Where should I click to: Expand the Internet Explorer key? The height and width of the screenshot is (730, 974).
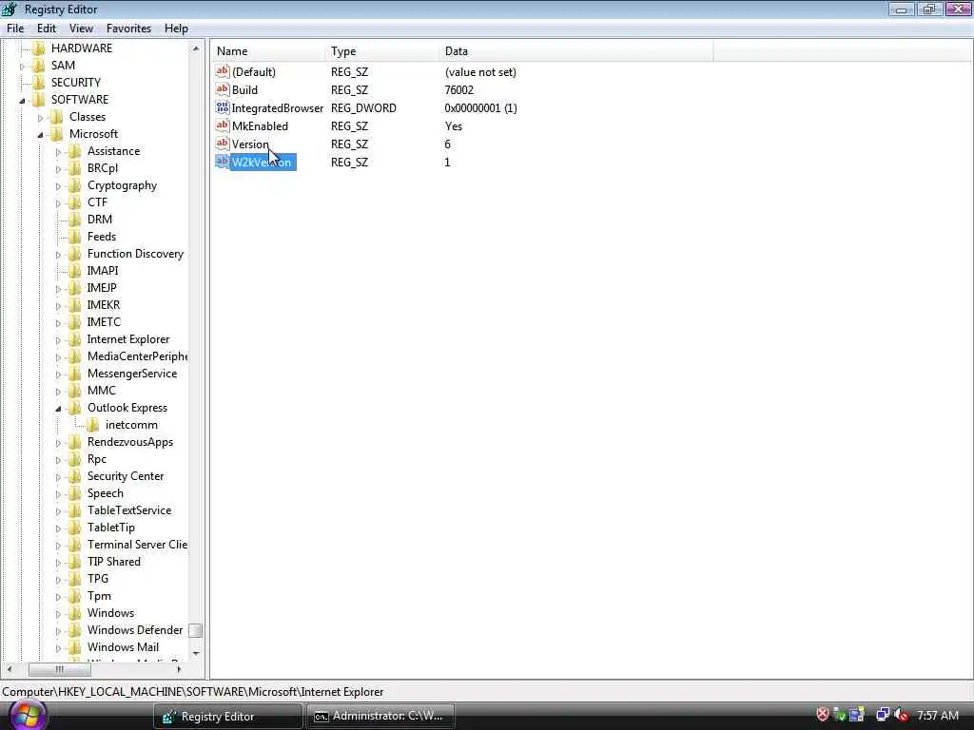coord(58,340)
